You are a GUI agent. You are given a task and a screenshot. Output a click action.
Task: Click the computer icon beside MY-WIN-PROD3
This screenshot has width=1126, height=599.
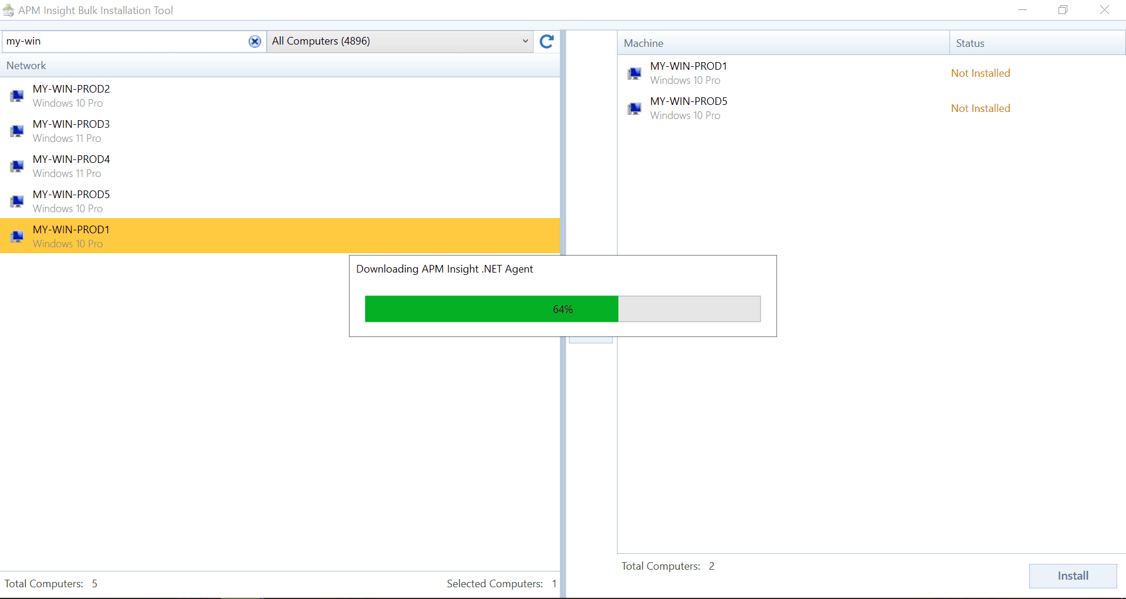pyautogui.click(x=17, y=131)
